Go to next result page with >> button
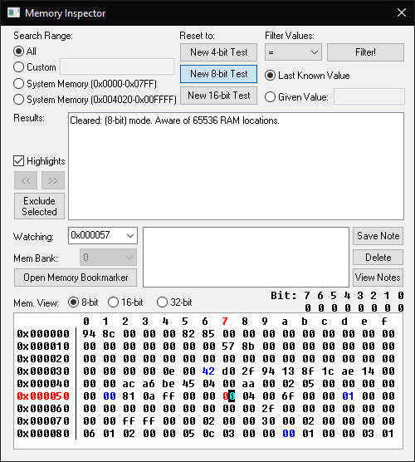 pos(53,180)
